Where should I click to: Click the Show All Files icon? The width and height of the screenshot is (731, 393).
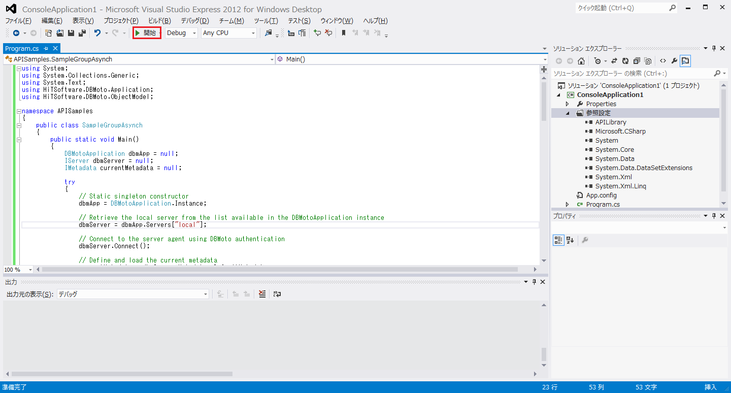pyautogui.click(x=648, y=61)
